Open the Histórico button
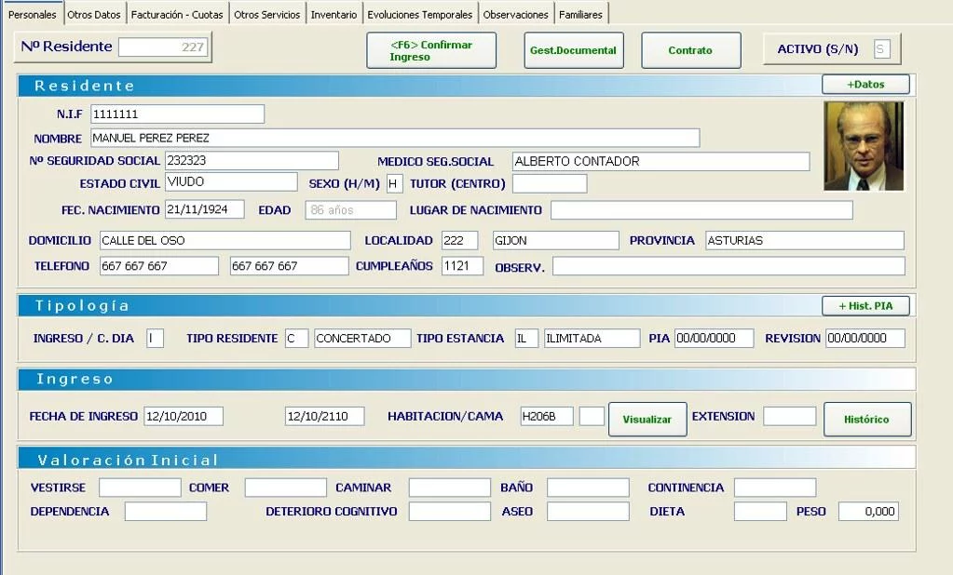The height and width of the screenshot is (575, 953). tap(866, 419)
